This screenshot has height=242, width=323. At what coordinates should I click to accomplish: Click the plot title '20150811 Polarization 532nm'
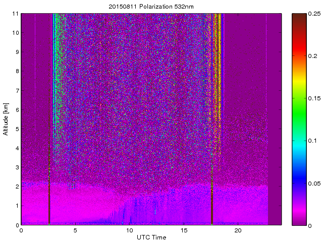click(152, 7)
